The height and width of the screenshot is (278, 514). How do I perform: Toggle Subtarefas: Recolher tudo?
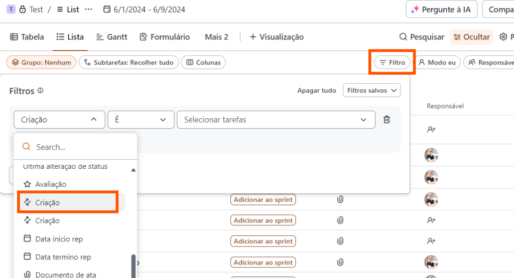[128, 63]
